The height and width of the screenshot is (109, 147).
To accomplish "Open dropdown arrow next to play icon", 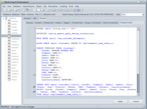I will coord(57,10).
